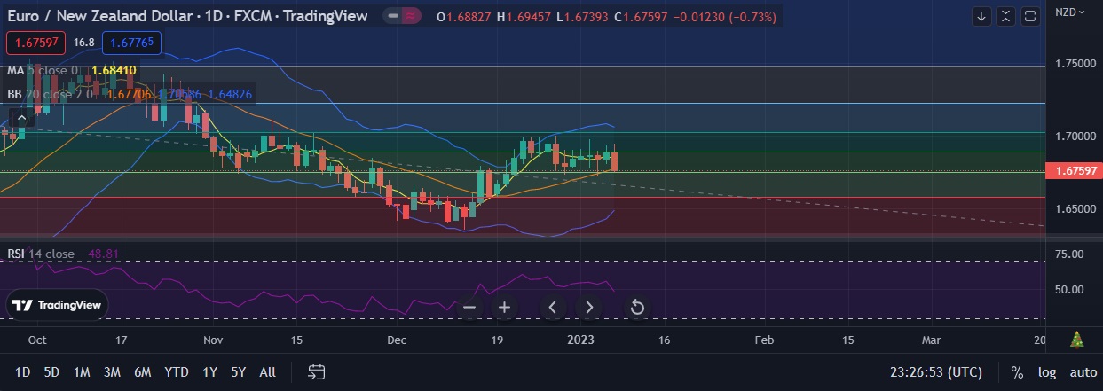Toggle log scale mode
1103x391 pixels.
(x=1047, y=372)
